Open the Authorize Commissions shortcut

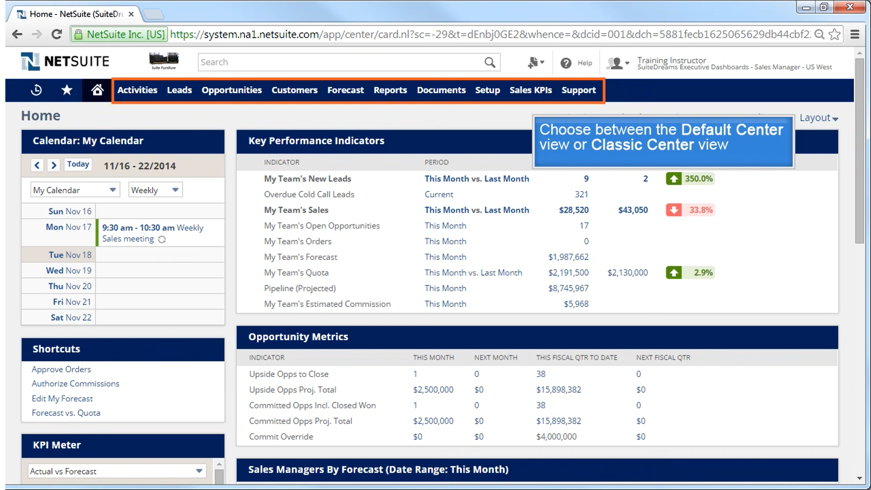pos(75,384)
